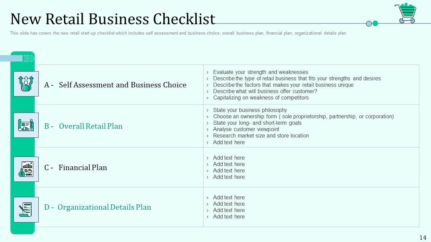This screenshot has height=242, width=431.
Task: Click the Organizational Details checklist icon
Action: pos(26,209)
